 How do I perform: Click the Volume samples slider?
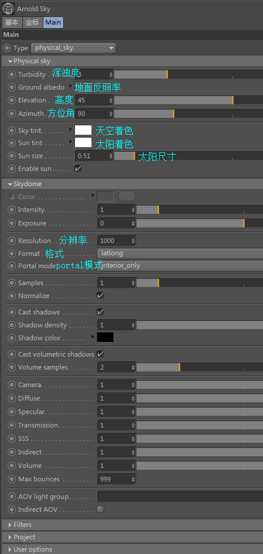coord(200,367)
